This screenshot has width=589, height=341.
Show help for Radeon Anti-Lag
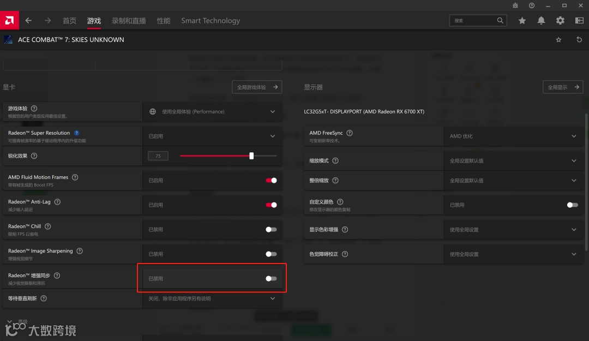pyautogui.click(x=57, y=201)
